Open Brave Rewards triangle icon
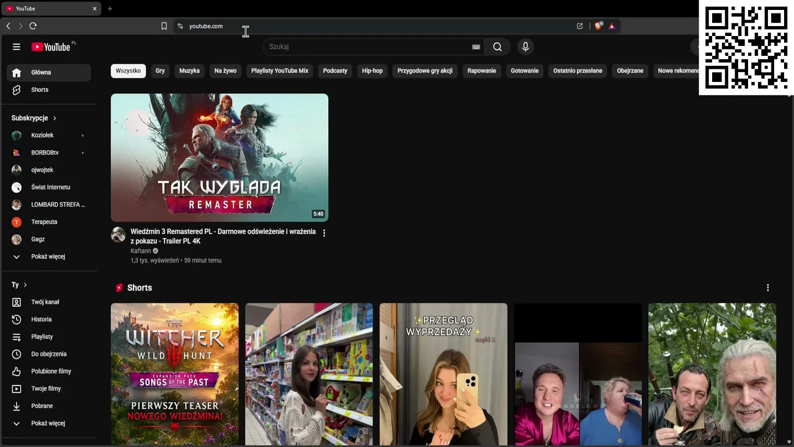This screenshot has height=447, width=794. [x=612, y=26]
